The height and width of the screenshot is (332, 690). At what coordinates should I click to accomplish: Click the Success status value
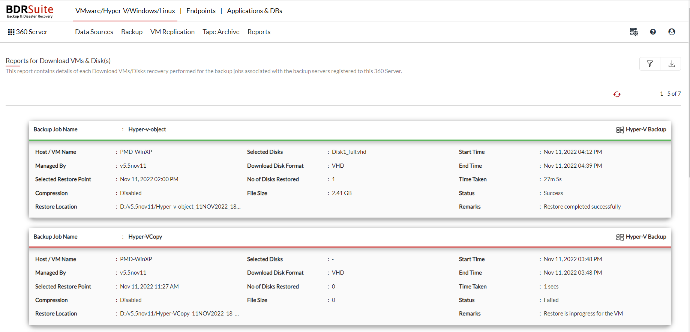coord(553,193)
